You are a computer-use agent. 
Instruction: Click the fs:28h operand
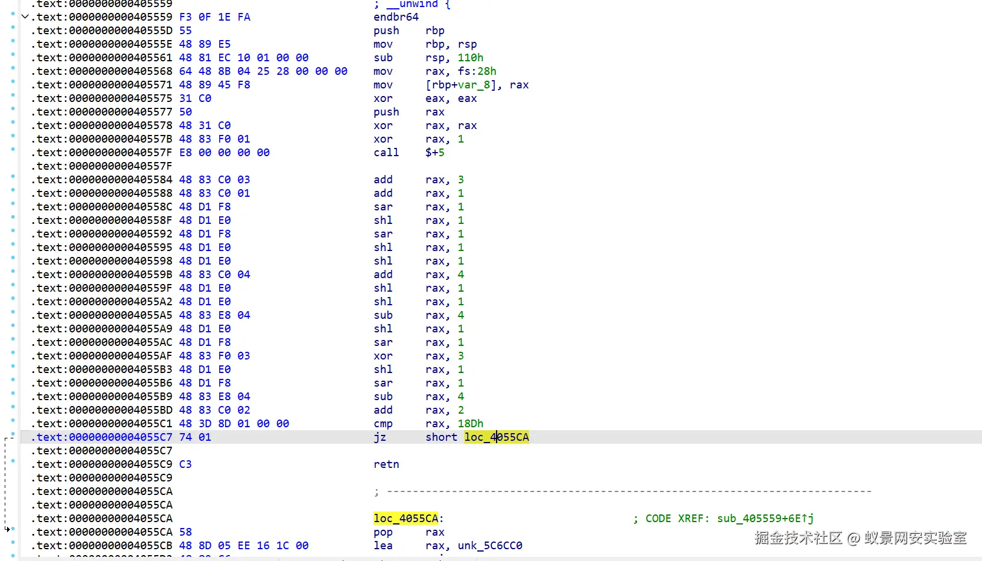coord(477,71)
